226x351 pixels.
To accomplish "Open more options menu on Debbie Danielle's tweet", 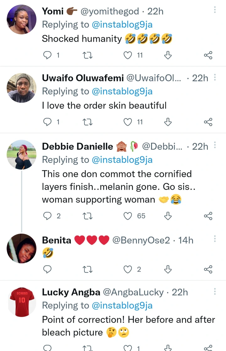I will (x=215, y=145).
